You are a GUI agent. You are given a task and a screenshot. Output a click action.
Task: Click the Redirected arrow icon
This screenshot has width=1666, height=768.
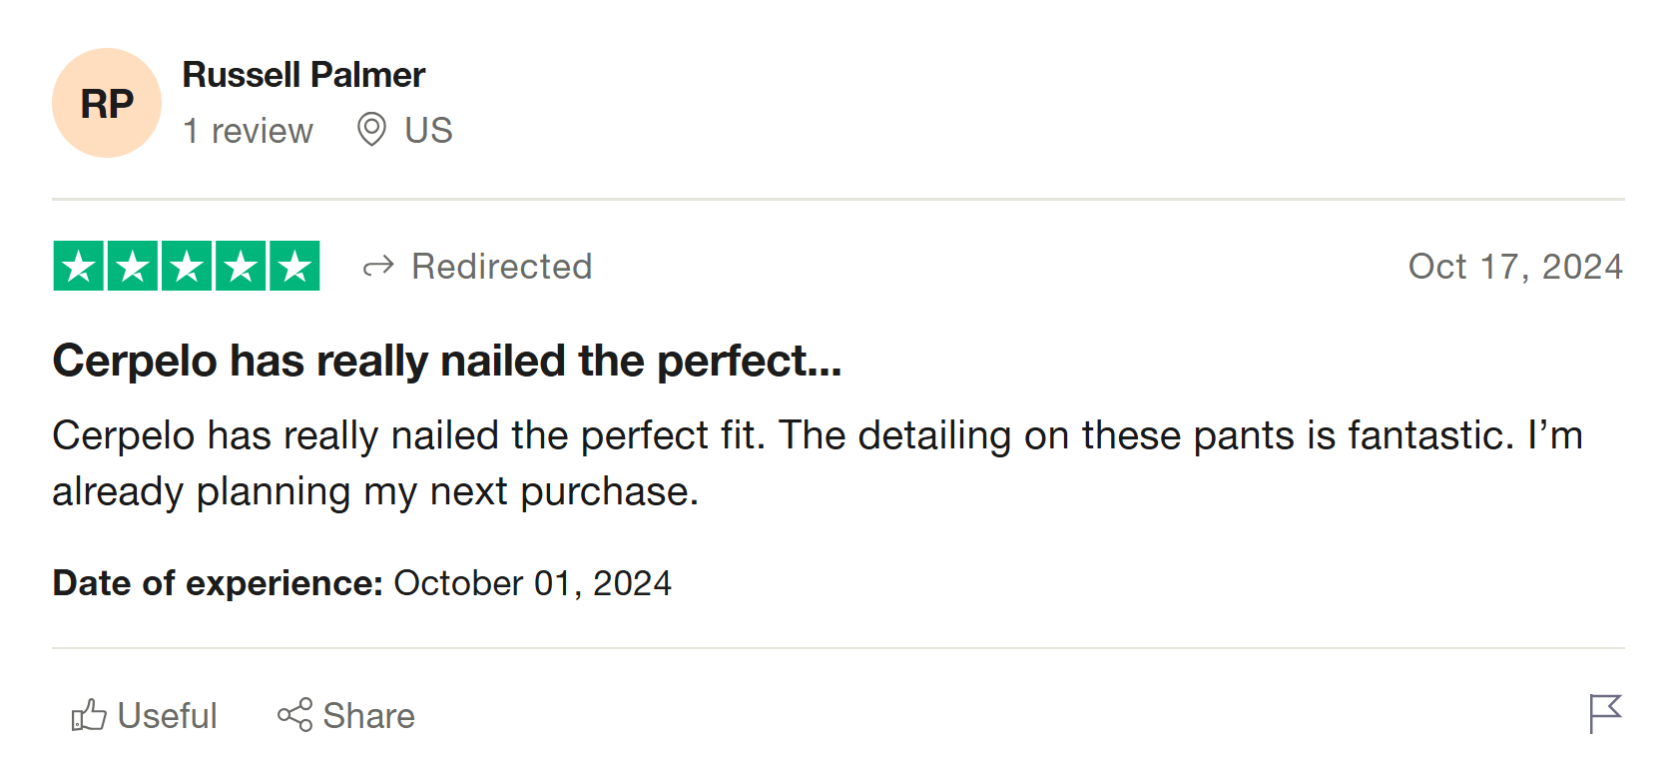tap(378, 267)
